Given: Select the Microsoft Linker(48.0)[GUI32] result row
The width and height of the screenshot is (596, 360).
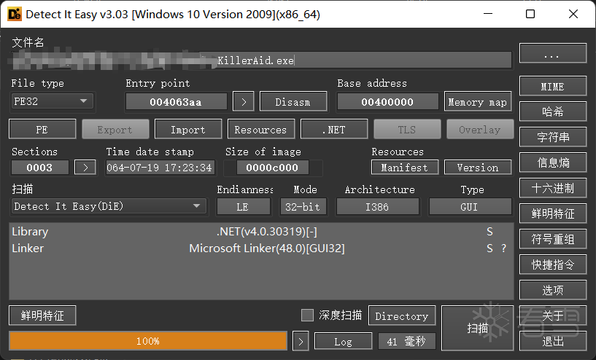Looking at the screenshot, I should coord(261,249).
